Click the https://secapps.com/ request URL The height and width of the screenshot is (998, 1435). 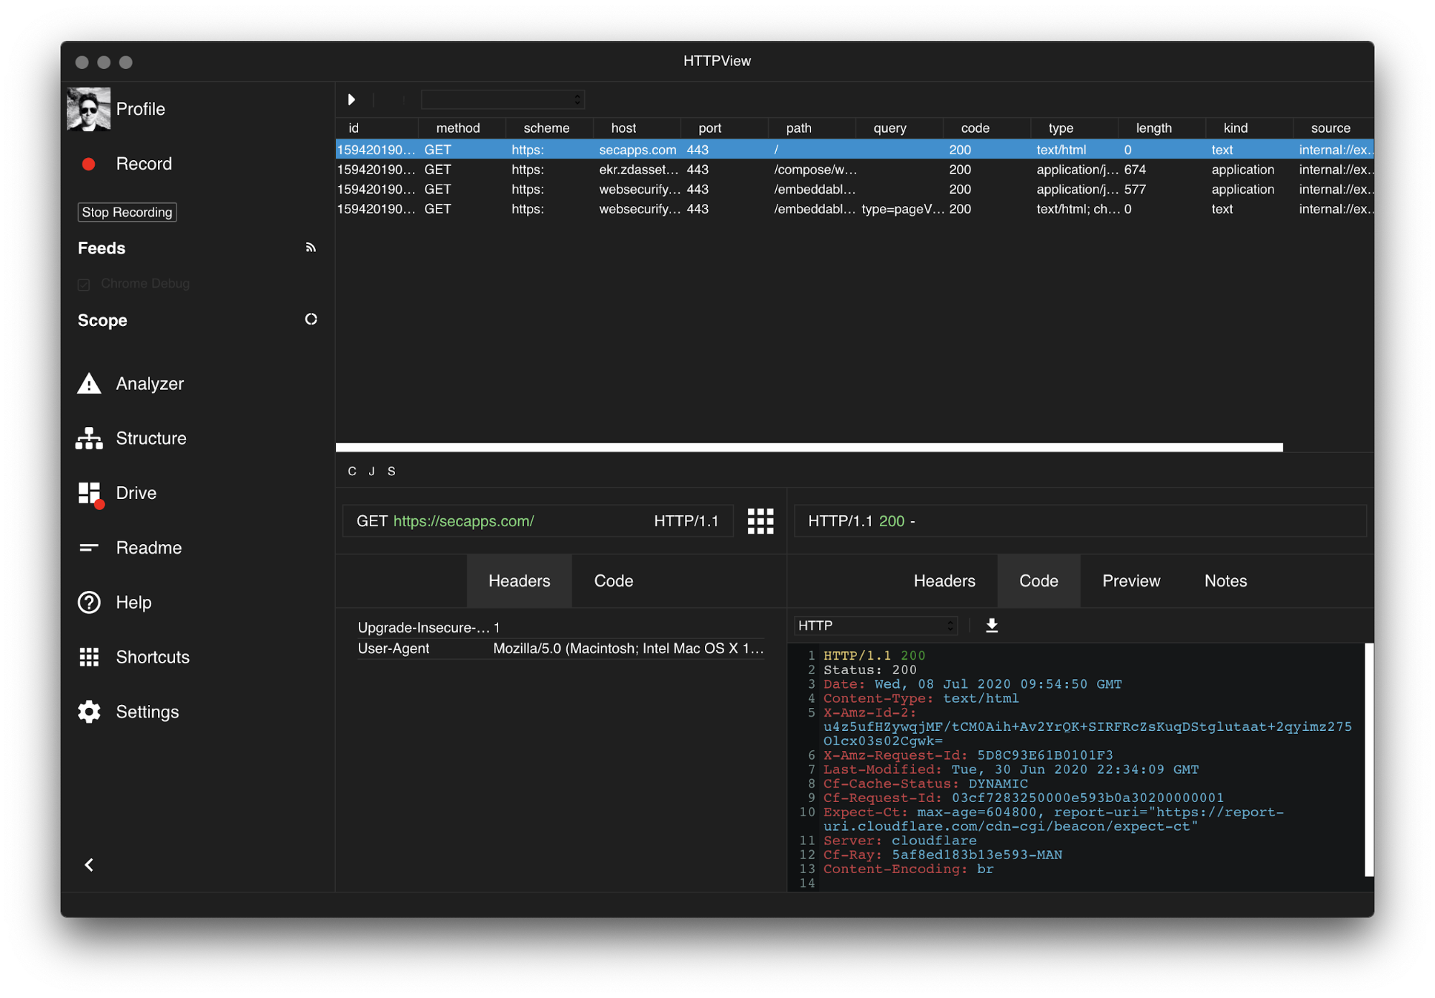click(464, 521)
